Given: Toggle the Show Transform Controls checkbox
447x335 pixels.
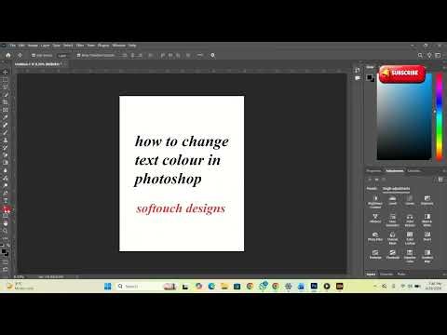Looking at the screenshot, I should [x=78, y=55].
